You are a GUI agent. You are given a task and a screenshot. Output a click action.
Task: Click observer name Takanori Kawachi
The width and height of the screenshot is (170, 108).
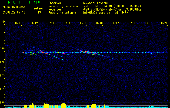coord(95,3)
